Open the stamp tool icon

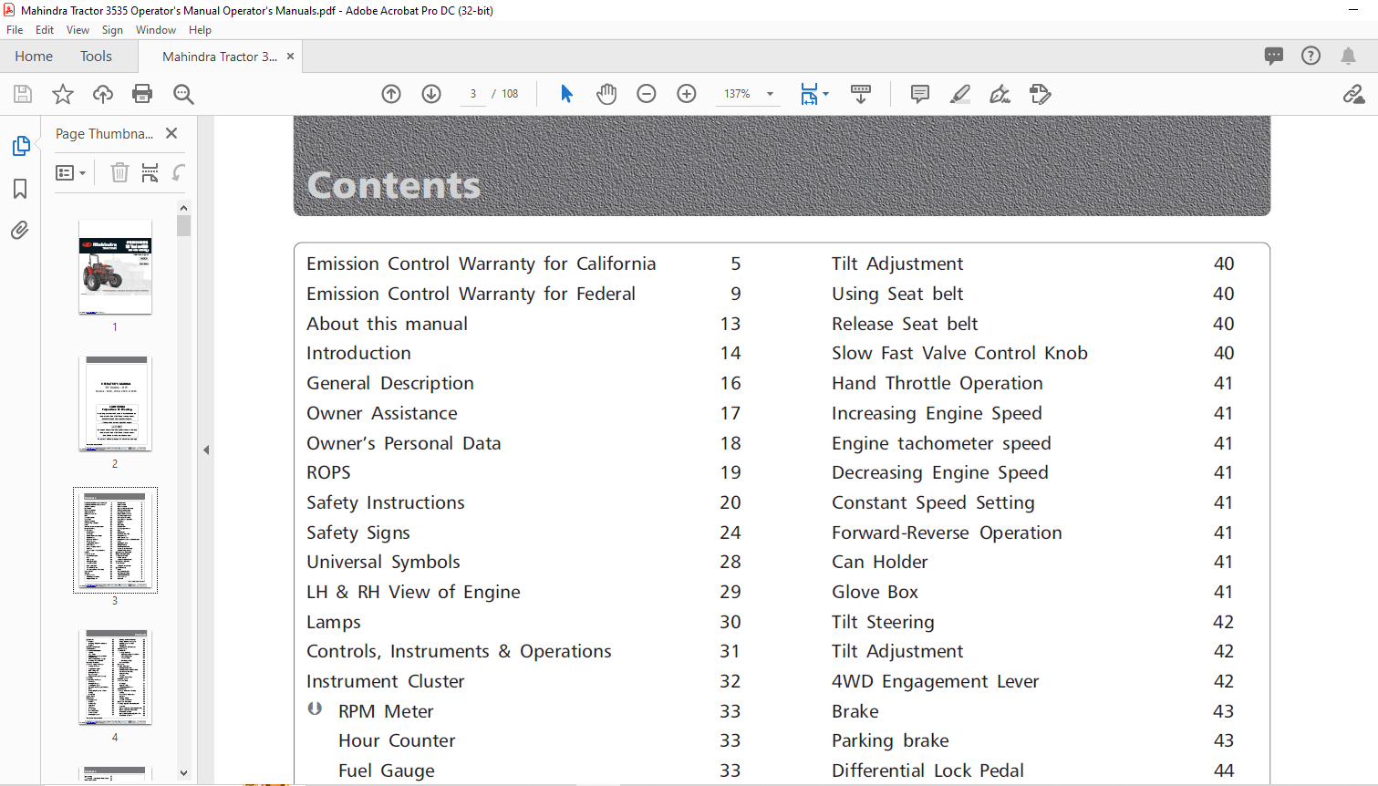1041,94
